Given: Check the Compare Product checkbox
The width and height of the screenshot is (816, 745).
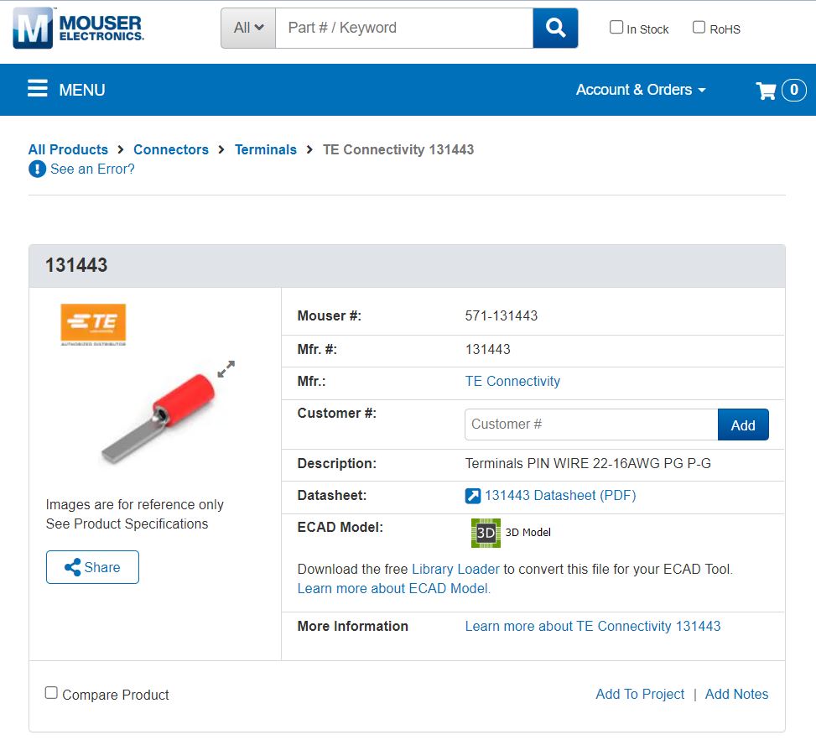Looking at the screenshot, I should pyautogui.click(x=51, y=692).
